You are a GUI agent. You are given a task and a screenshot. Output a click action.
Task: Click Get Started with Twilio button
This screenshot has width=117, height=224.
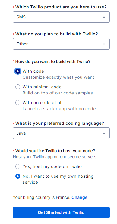point(61,212)
